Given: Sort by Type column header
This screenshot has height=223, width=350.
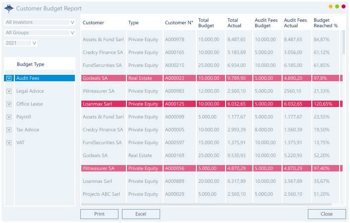Looking at the screenshot, I should (133, 22).
